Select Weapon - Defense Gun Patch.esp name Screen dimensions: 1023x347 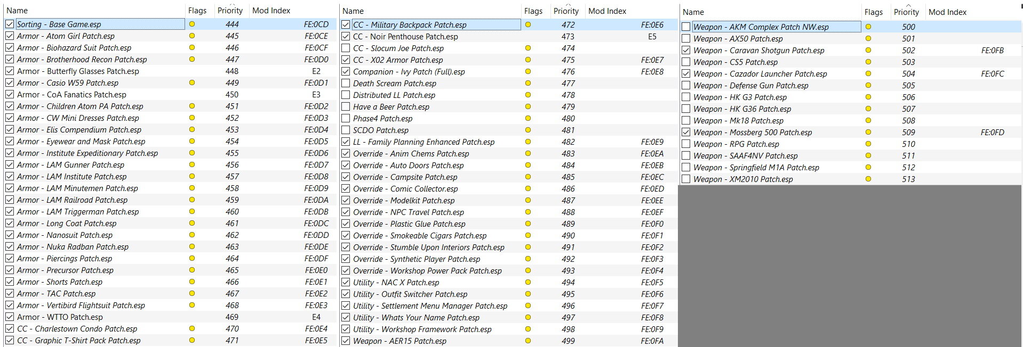click(750, 85)
